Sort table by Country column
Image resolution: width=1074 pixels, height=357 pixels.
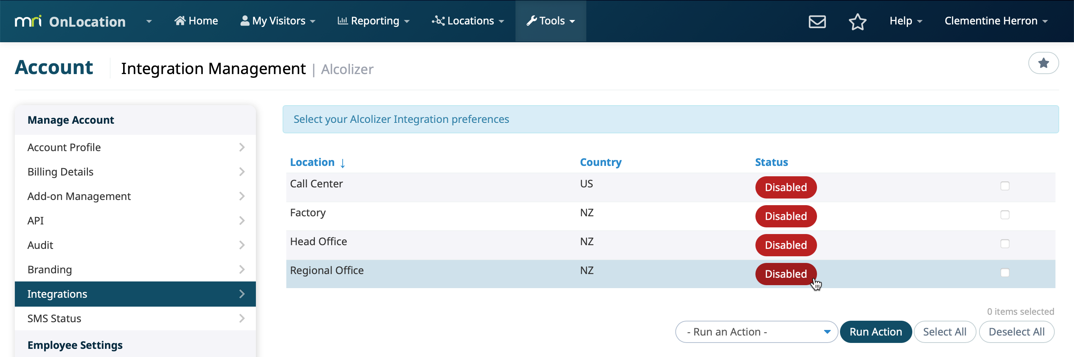600,162
